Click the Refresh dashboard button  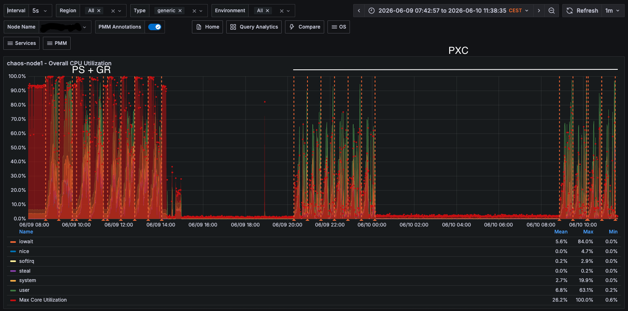click(582, 11)
